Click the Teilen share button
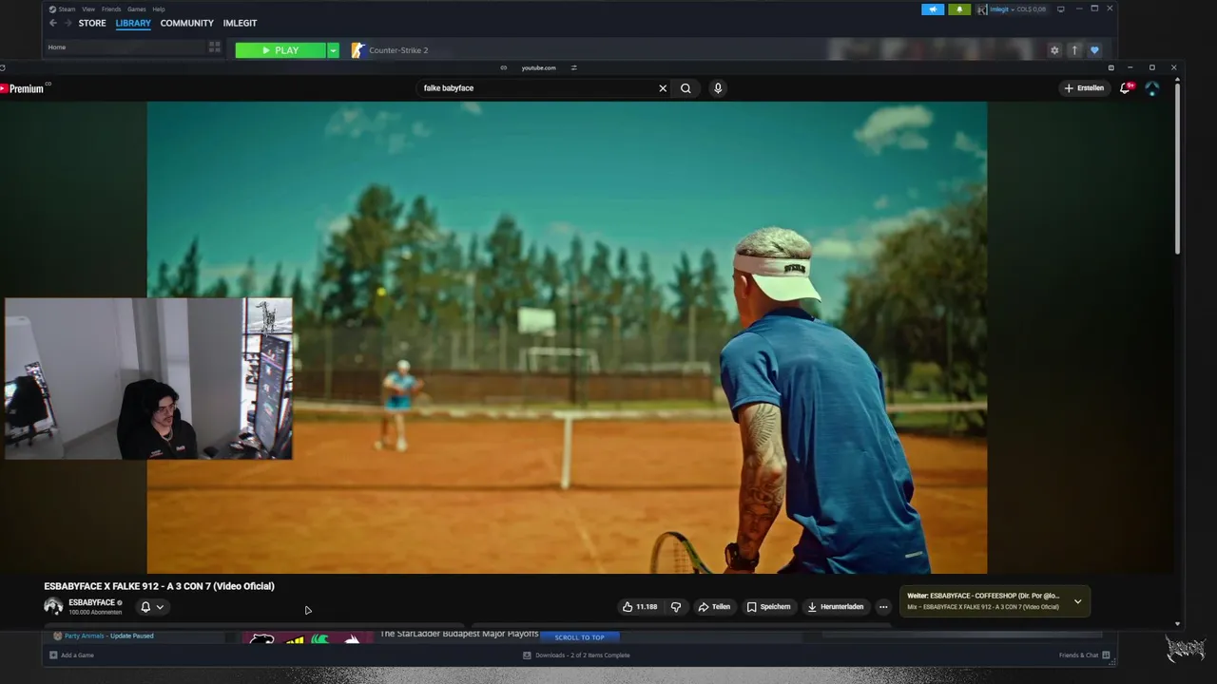The height and width of the screenshot is (684, 1217). coord(714,607)
